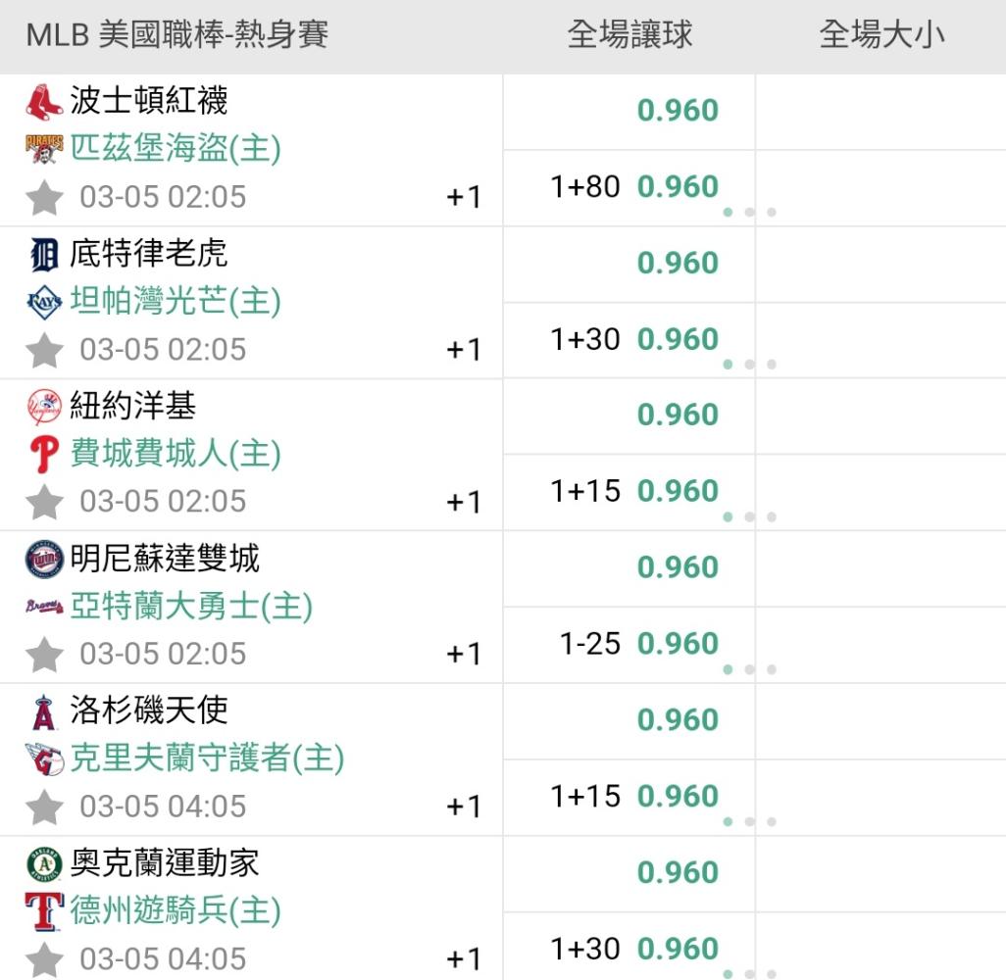Image resolution: width=1006 pixels, height=980 pixels.
Task: Expand more bets (+1) for 明尼蘇達雙城 game
Action: (464, 654)
